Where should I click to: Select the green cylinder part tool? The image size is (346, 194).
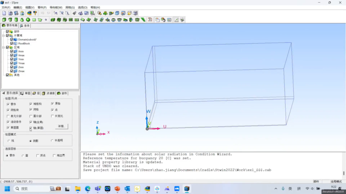tap(16, 20)
